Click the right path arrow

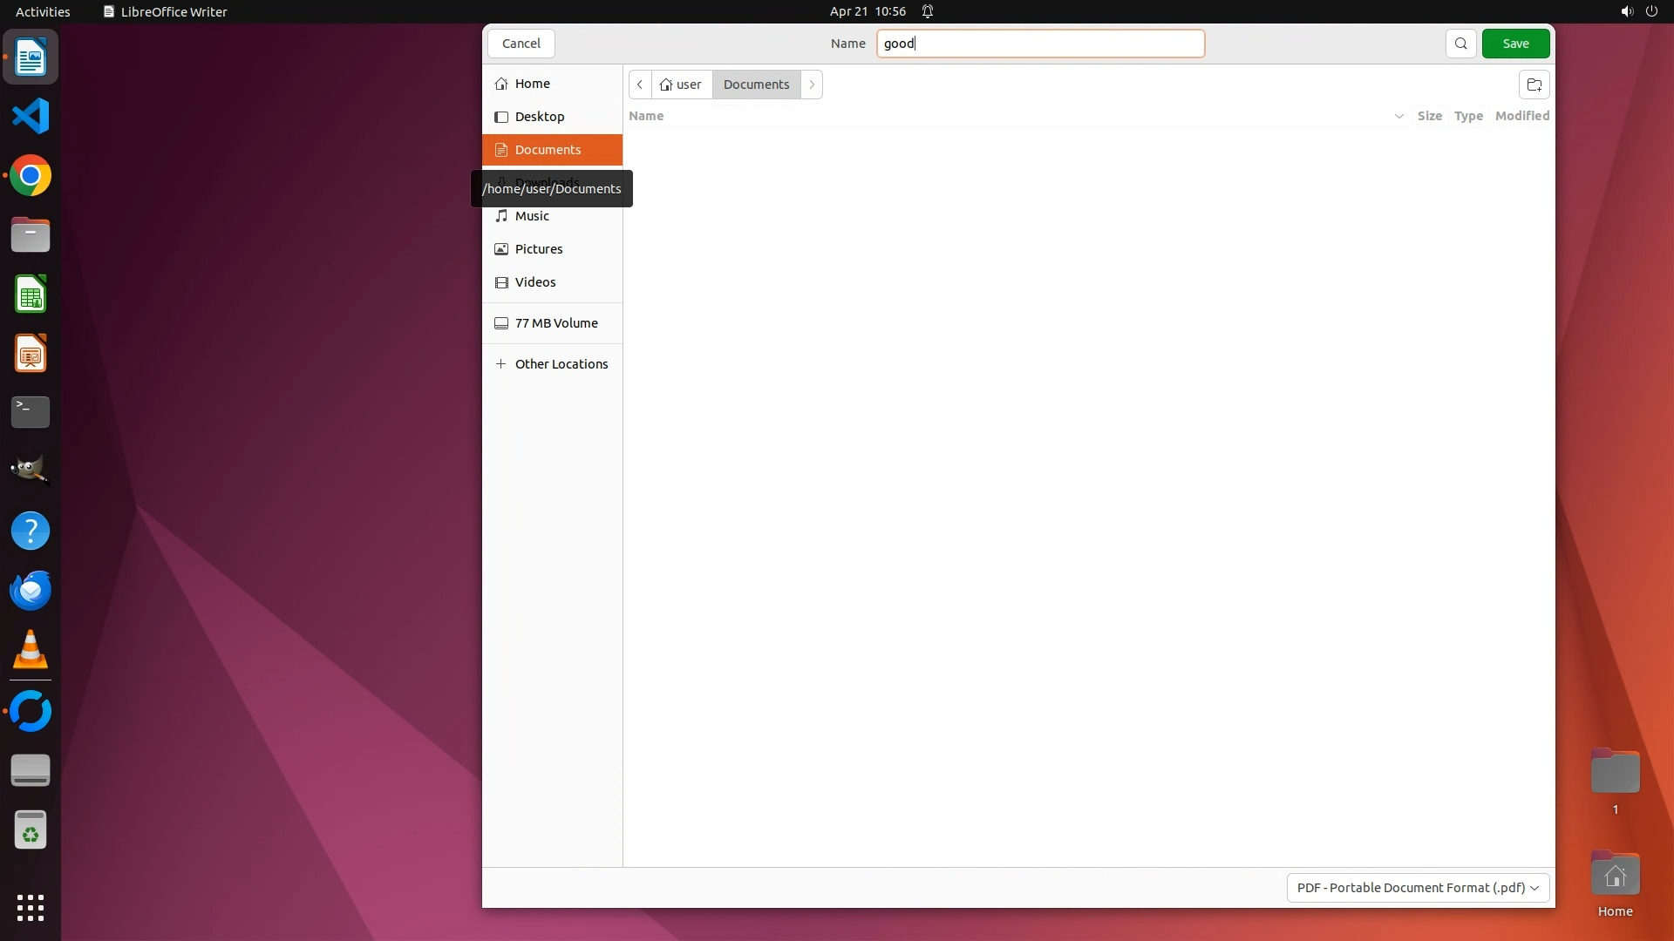click(812, 85)
